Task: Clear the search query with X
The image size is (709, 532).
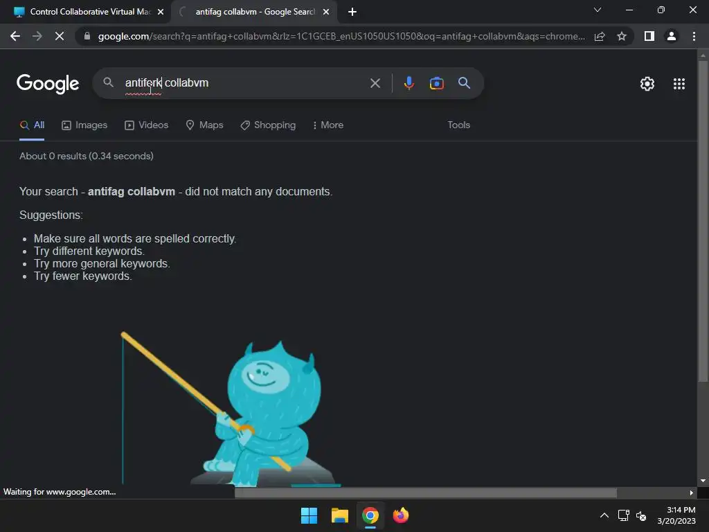Action: (375, 83)
